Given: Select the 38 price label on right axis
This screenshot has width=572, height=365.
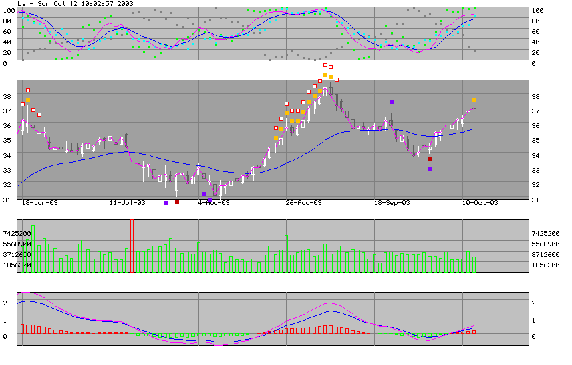Looking at the screenshot, I should [x=537, y=96].
